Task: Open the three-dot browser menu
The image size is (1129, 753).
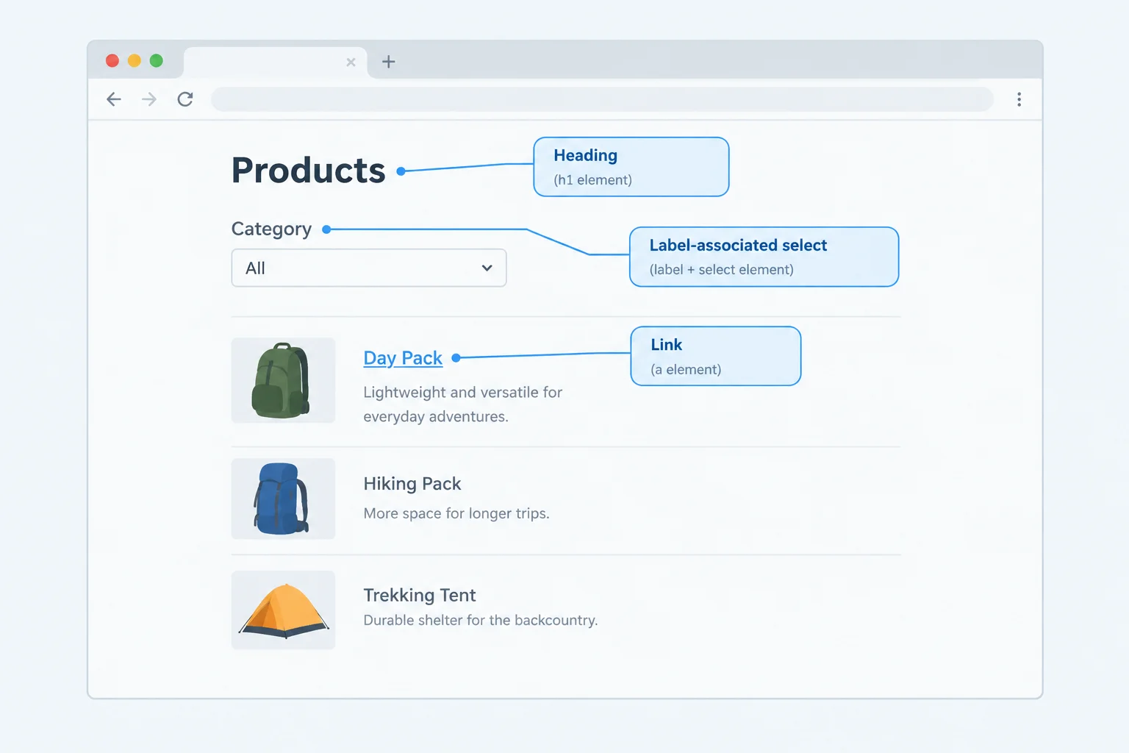Action: 1019,99
